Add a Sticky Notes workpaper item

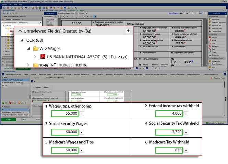pyautogui.click(x=216, y=61)
